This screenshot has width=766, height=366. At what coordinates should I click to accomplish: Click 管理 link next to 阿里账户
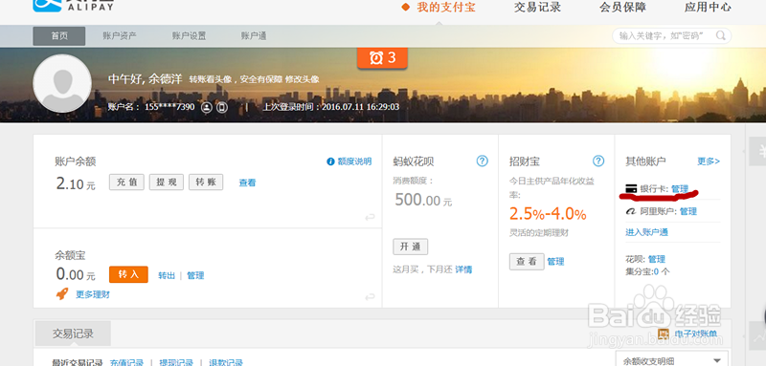click(687, 211)
